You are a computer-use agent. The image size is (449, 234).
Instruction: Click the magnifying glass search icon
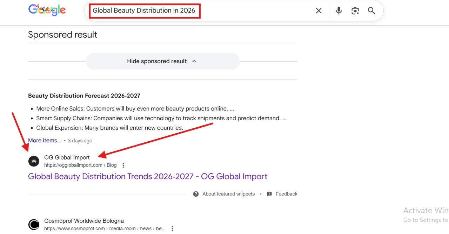(x=371, y=11)
